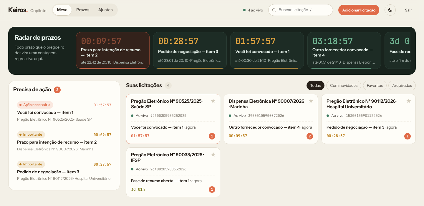Image resolution: width=424 pixels, height=206 pixels.
Task: Open the 01:57:57 Você foi convocado radar card
Action: click(x=267, y=50)
